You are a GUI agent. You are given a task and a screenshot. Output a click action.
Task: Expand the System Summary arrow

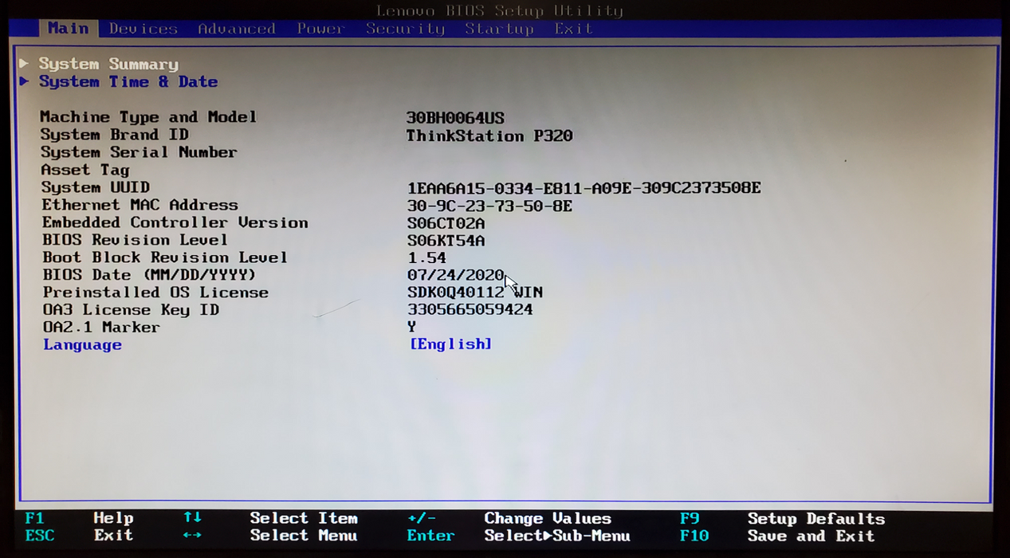(24, 63)
